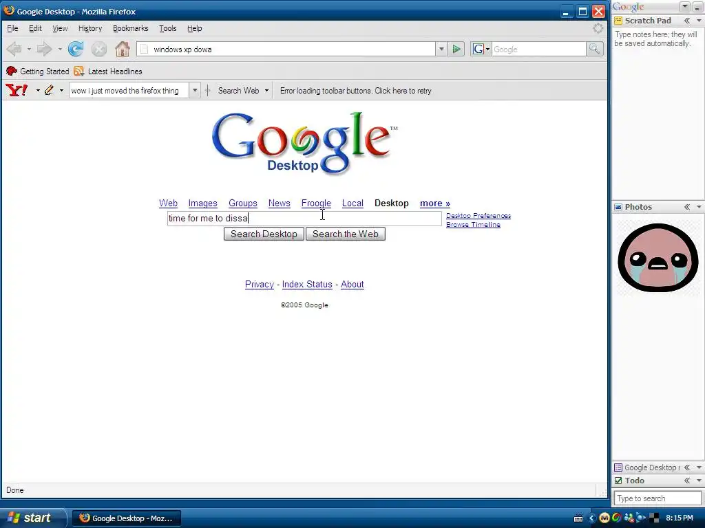This screenshot has width=705, height=528.
Task: Open the Back button history dropdown arrow
Action: [29, 49]
